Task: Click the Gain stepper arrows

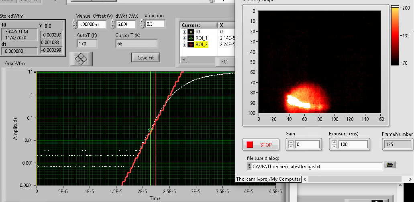Action: click(x=291, y=144)
